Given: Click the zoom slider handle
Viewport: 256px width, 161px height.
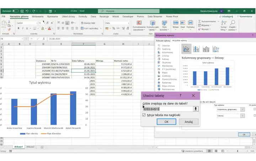Looking at the screenshot, I should click(238, 151).
